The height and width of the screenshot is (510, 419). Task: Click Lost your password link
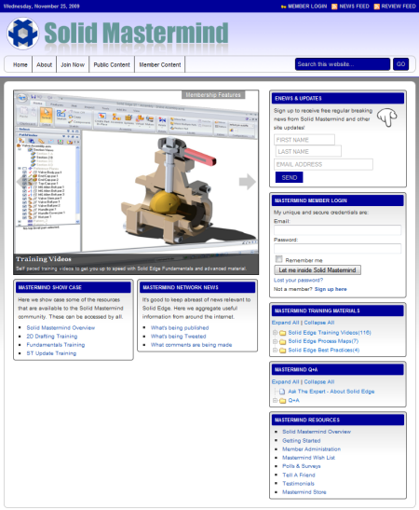pyautogui.click(x=298, y=280)
